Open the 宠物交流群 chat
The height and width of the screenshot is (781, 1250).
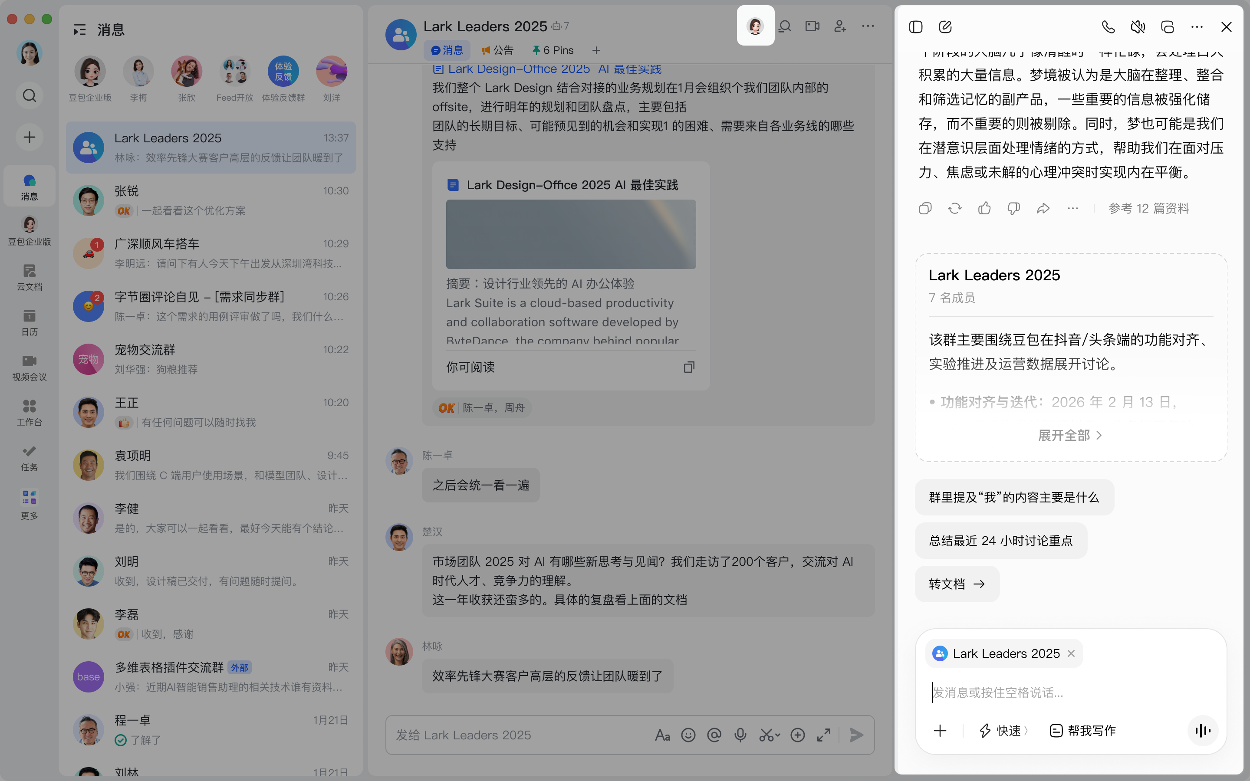click(211, 359)
